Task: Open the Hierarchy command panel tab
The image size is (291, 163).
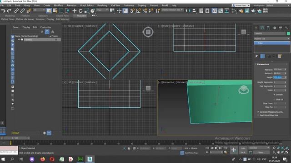Action: click(x=268, y=28)
